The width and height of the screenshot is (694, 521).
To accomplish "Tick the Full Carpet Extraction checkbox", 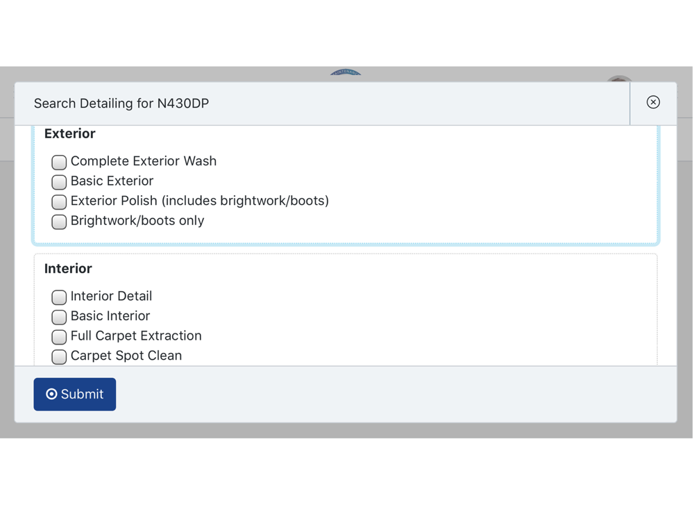I will click(x=59, y=337).
